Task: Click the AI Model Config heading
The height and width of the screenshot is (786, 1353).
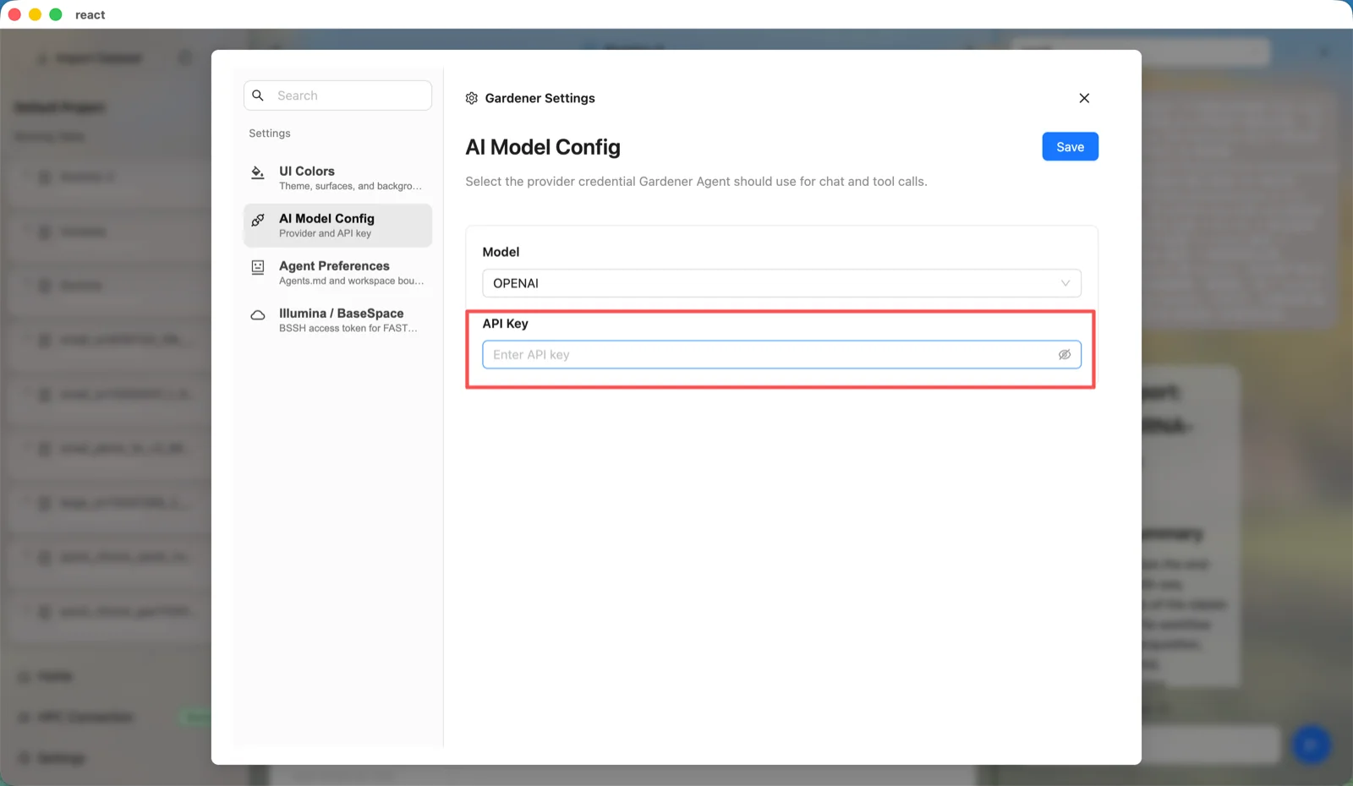Action: (543, 147)
